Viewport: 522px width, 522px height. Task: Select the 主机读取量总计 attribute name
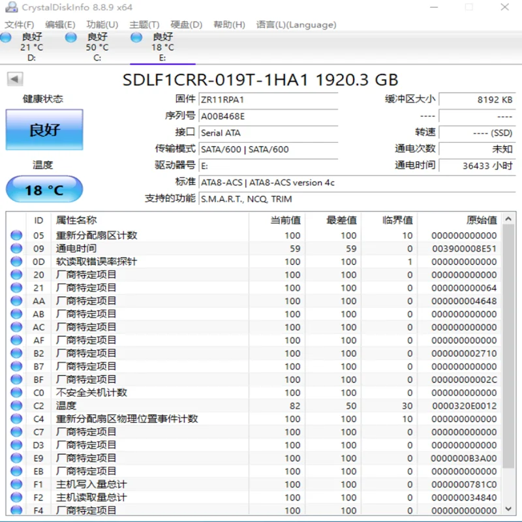point(91,497)
